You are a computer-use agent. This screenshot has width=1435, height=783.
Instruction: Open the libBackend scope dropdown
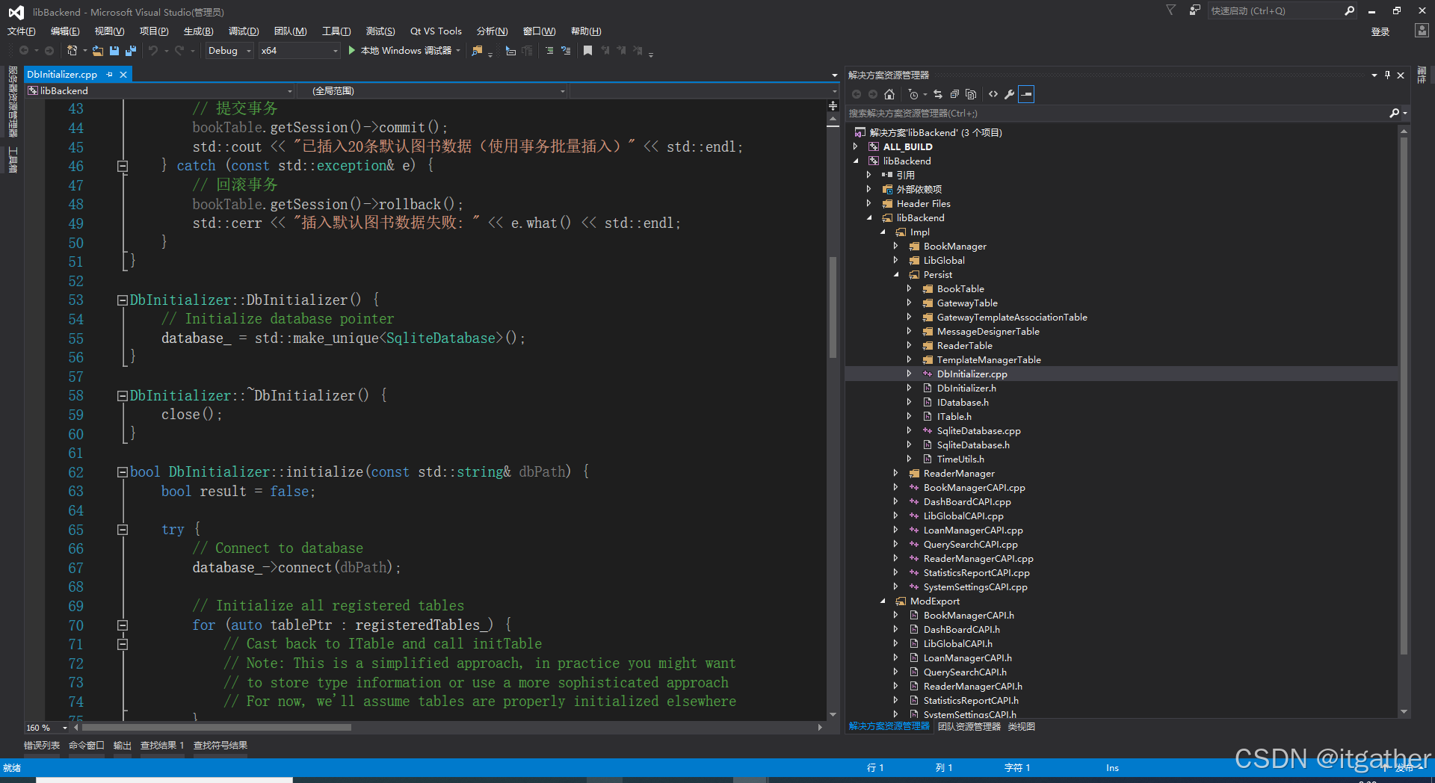[x=159, y=91]
